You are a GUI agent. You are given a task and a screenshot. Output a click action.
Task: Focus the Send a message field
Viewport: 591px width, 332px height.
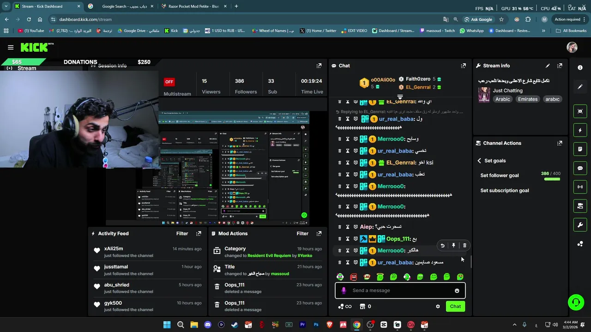click(x=400, y=290)
